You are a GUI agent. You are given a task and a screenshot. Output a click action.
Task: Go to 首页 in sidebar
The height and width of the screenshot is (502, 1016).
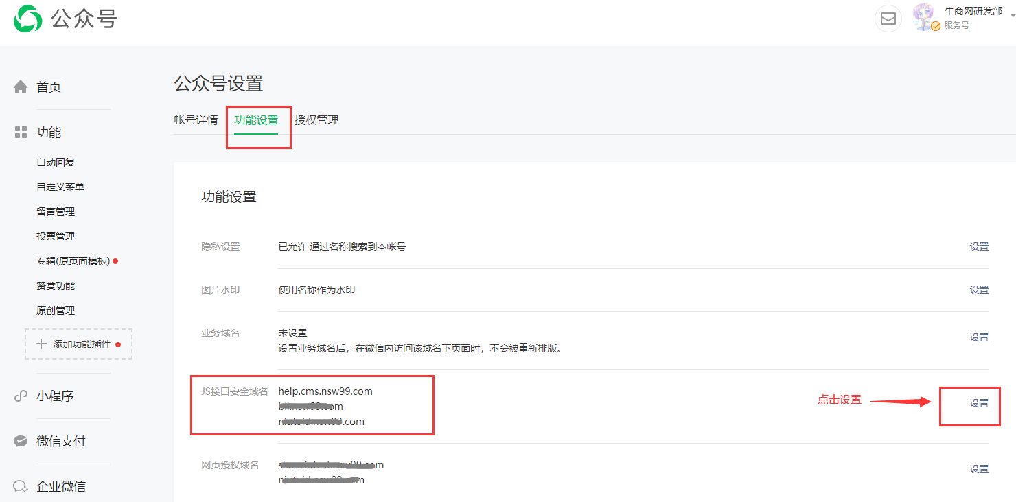click(x=49, y=87)
